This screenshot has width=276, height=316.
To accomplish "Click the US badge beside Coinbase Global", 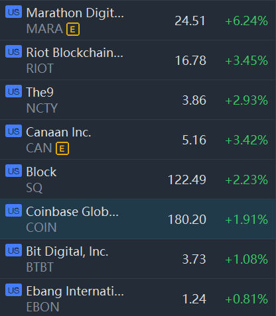I will click(x=14, y=211).
